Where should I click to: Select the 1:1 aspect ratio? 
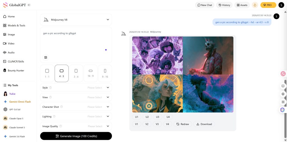click(47, 73)
